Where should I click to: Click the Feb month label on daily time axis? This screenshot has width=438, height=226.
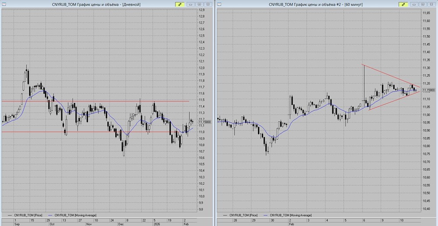[x=186, y=224]
